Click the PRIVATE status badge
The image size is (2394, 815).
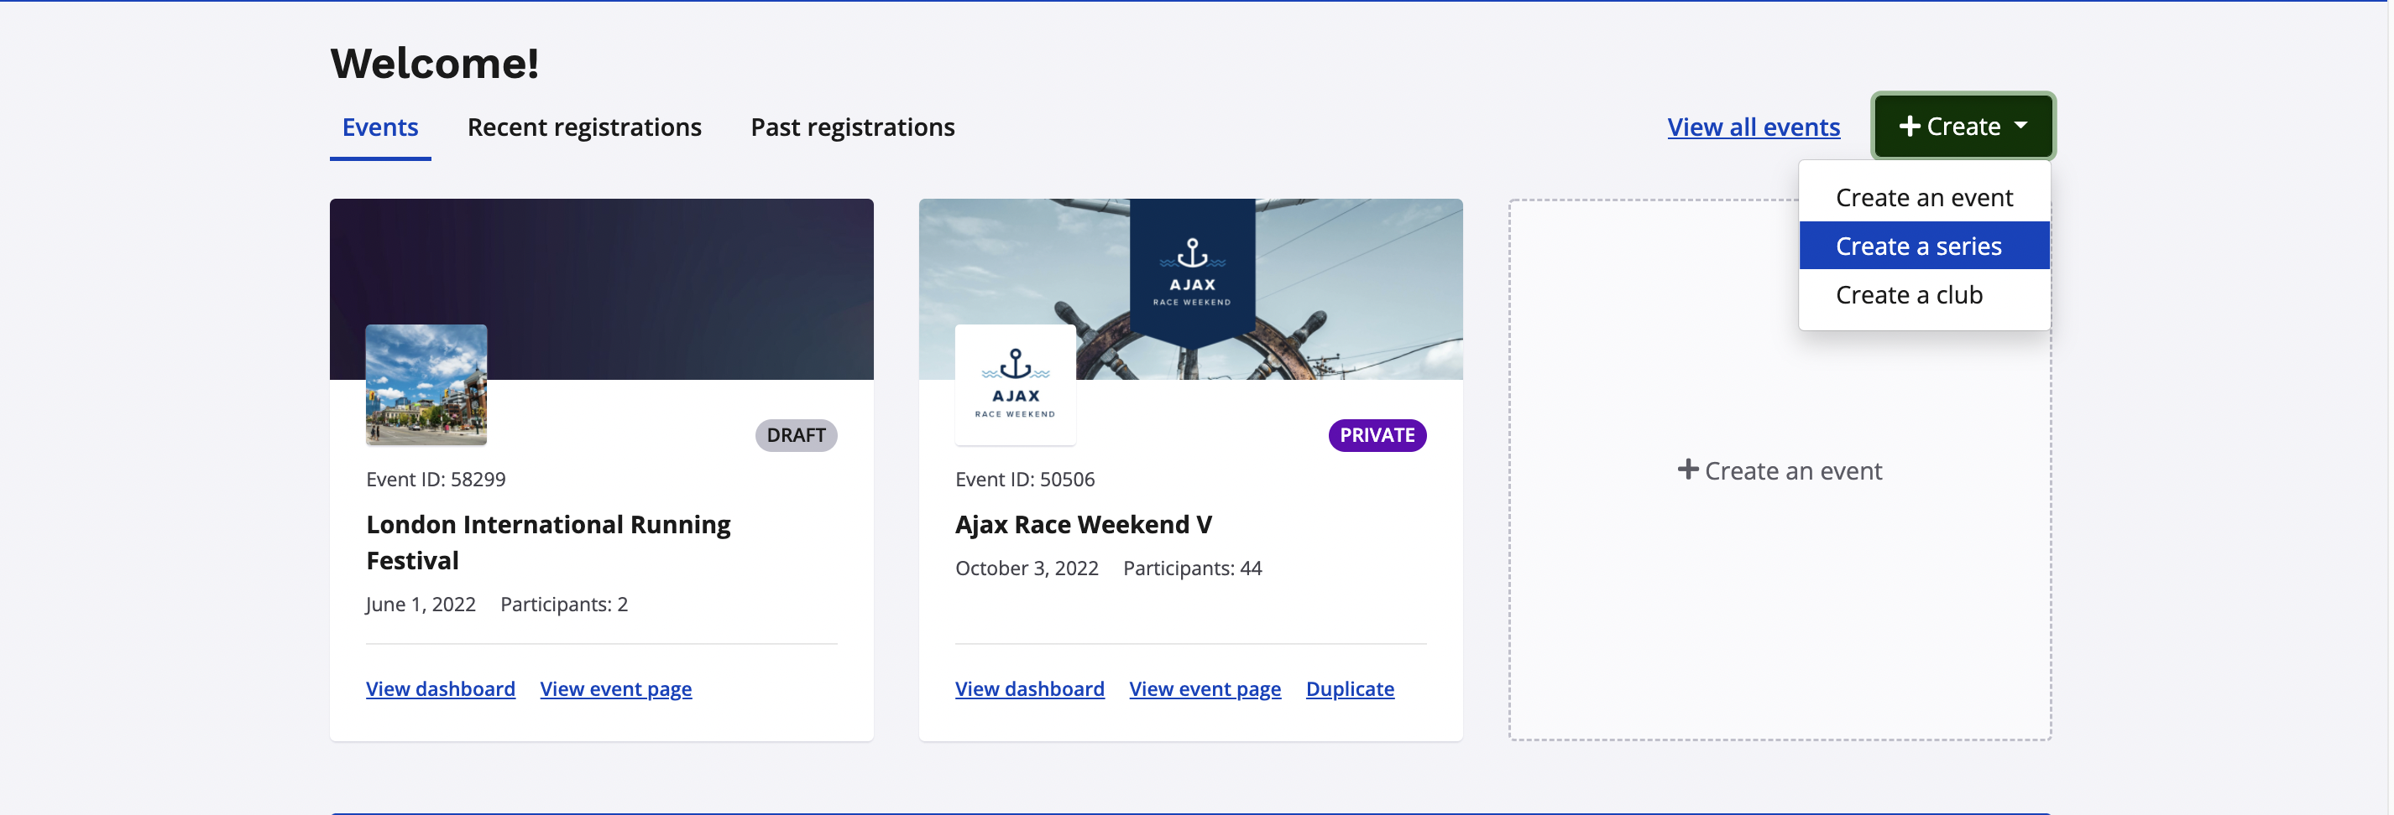click(1377, 435)
